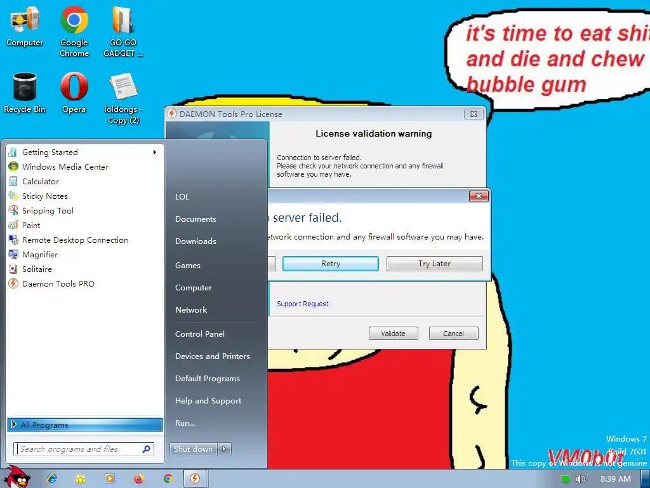Open the Run... dialog
650x488 pixels.
[x=185, y=423]
